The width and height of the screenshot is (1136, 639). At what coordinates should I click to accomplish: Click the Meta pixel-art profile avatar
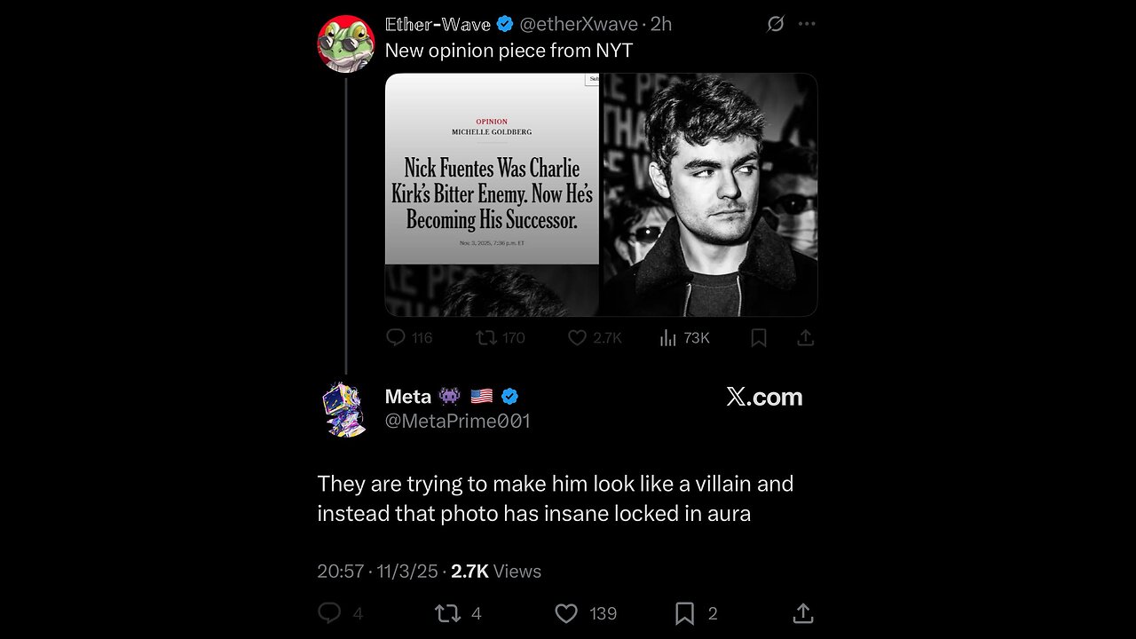click(x=344, y=409)
